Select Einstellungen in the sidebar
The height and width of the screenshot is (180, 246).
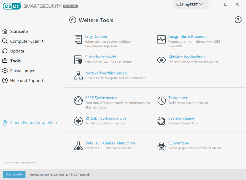pos(23,71)
